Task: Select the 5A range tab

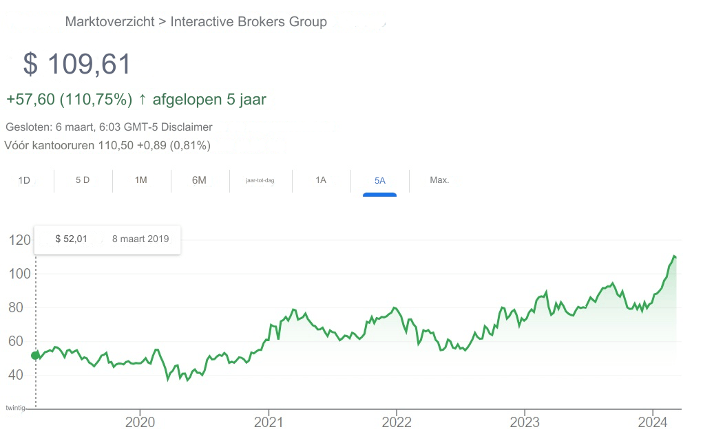Action: pyautogui.click(x=379, y=181)
